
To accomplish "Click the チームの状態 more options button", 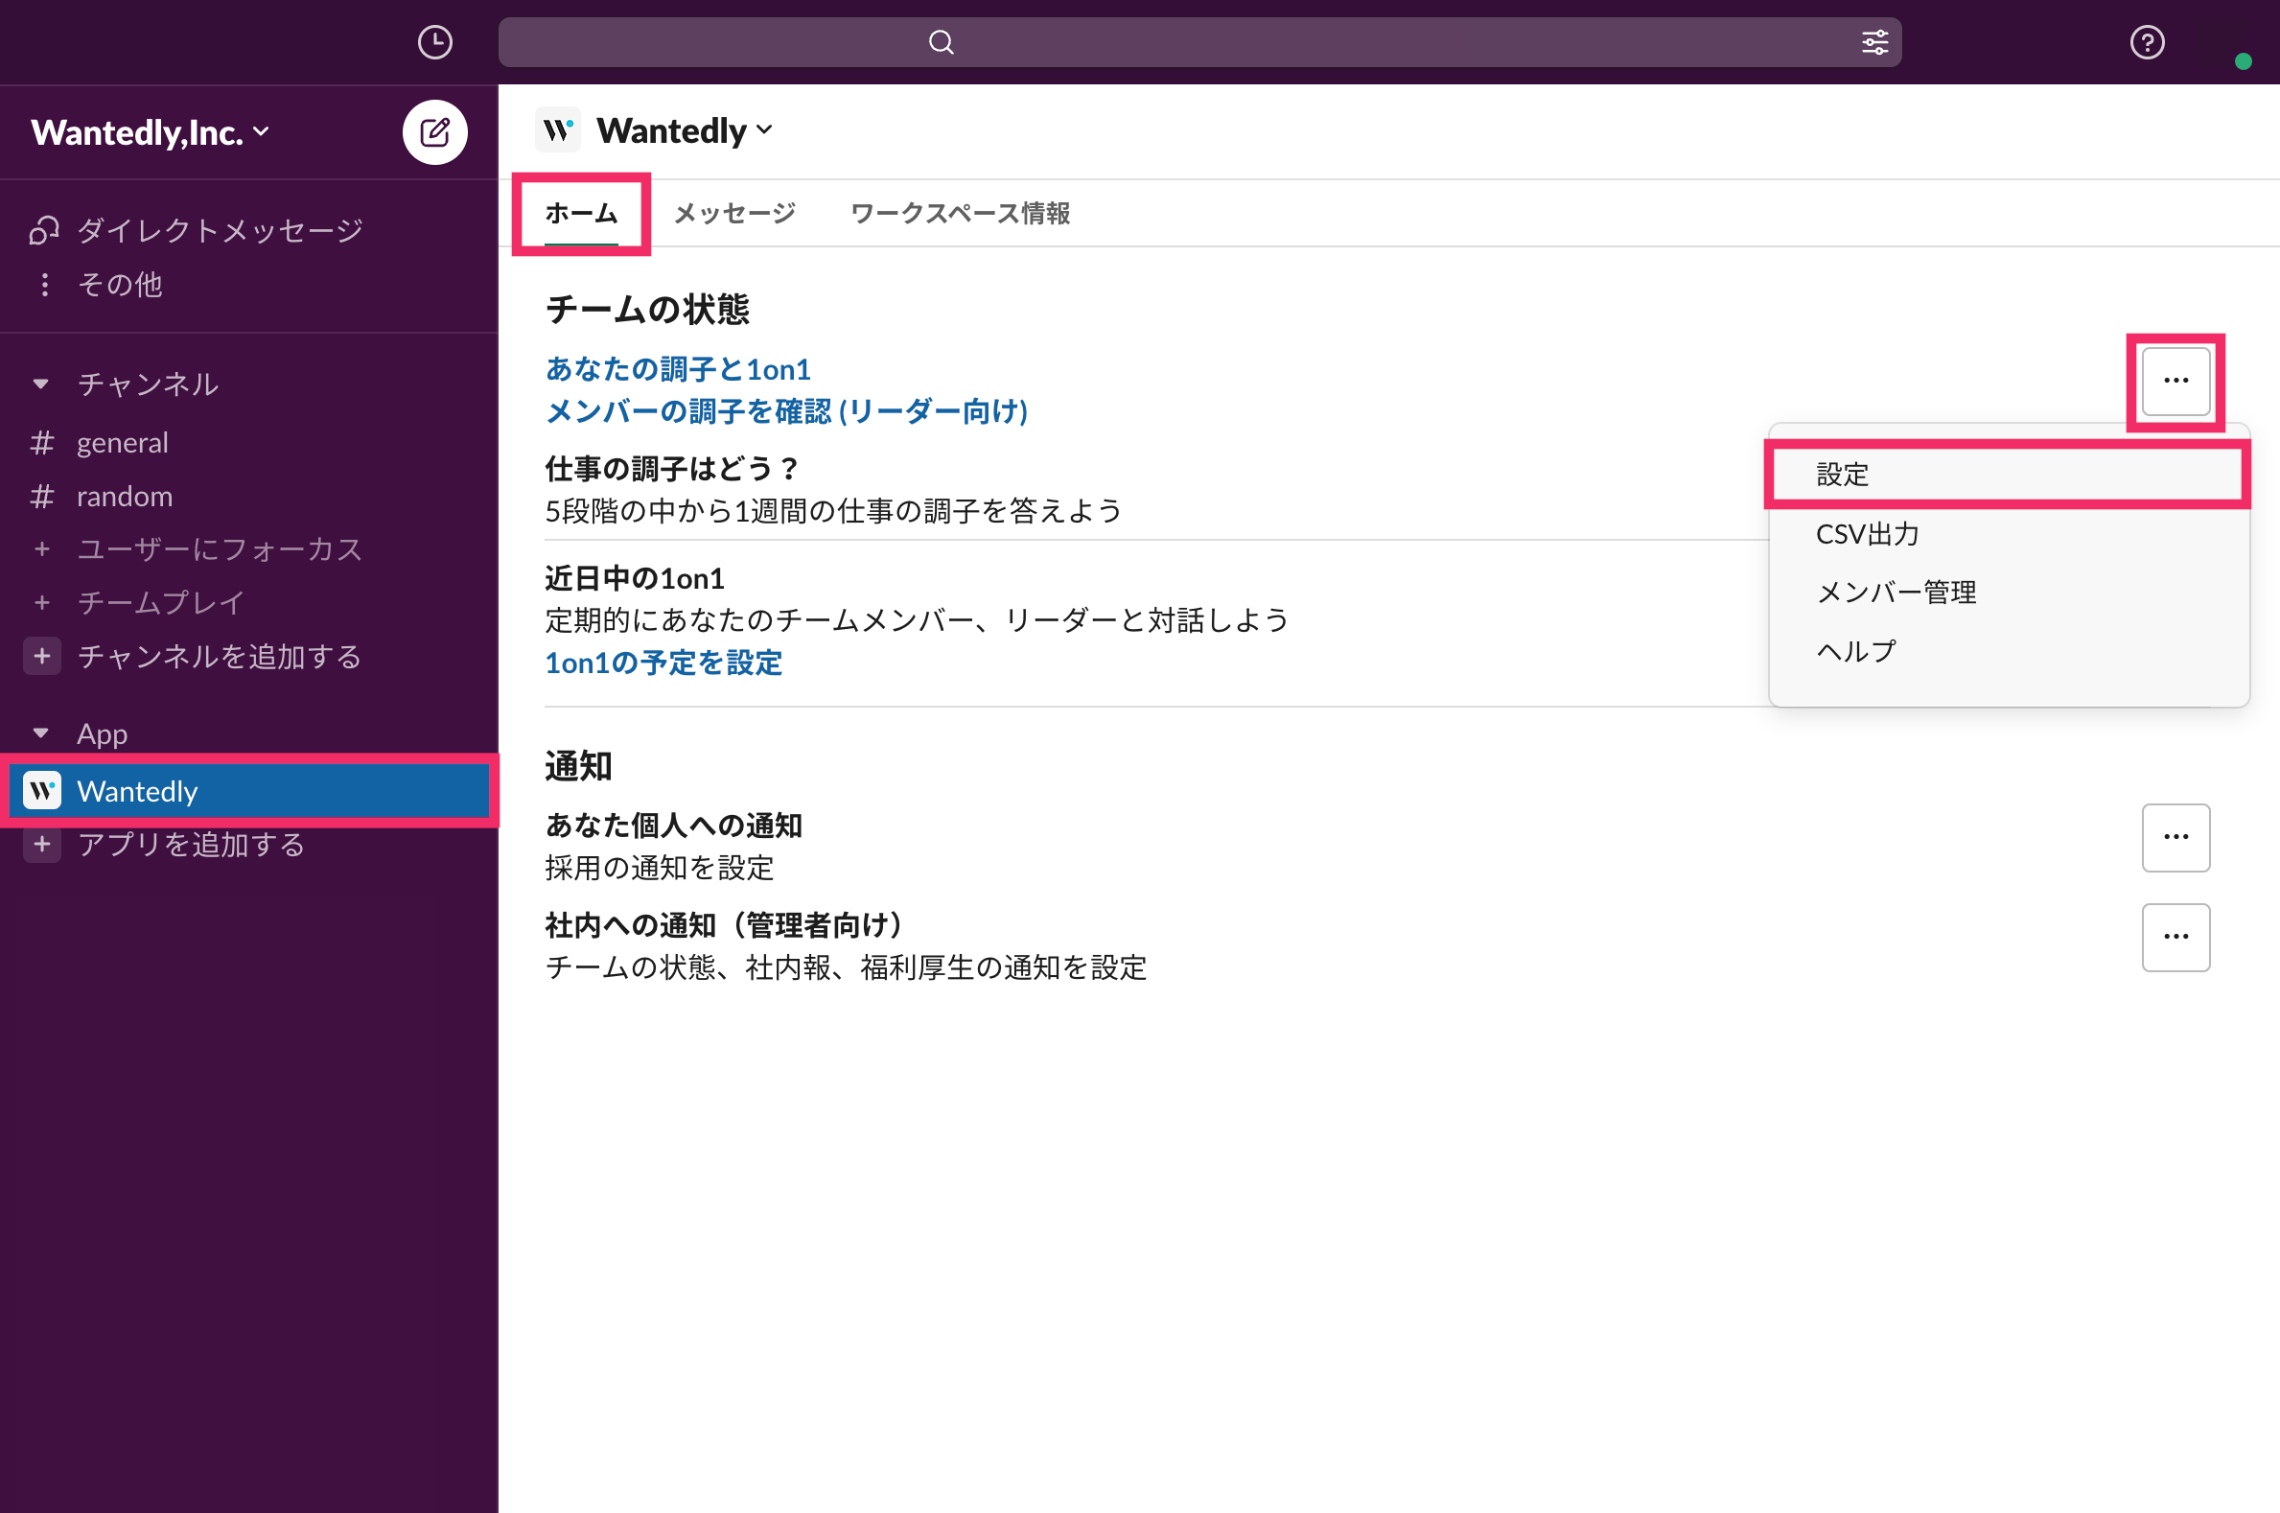I will pos(2175,382).
